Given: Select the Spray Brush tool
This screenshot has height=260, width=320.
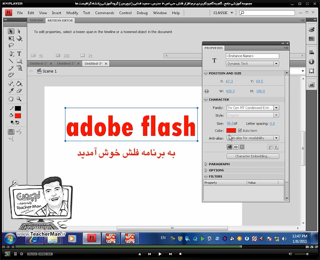Looking at the screenshot, I should (19, 68).
